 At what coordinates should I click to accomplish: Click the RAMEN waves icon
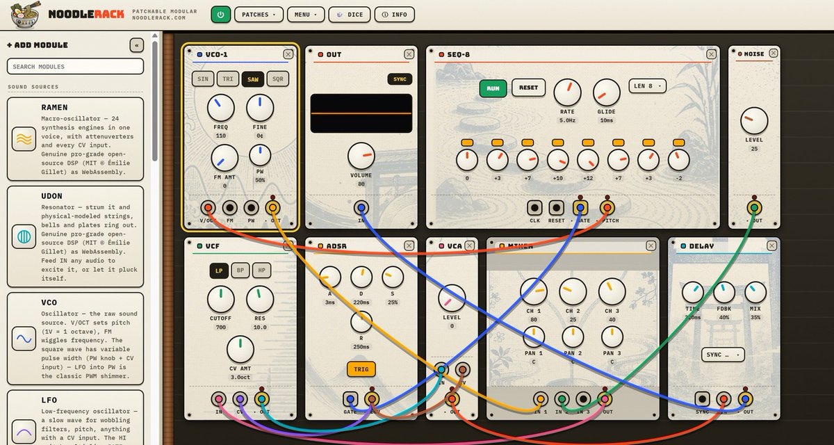[24, 140]
